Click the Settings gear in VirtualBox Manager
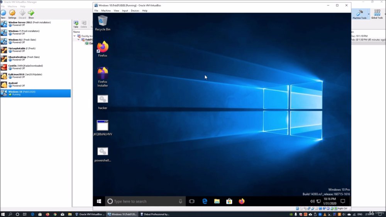Screen dimensions: 386x217 pos(12,14)
